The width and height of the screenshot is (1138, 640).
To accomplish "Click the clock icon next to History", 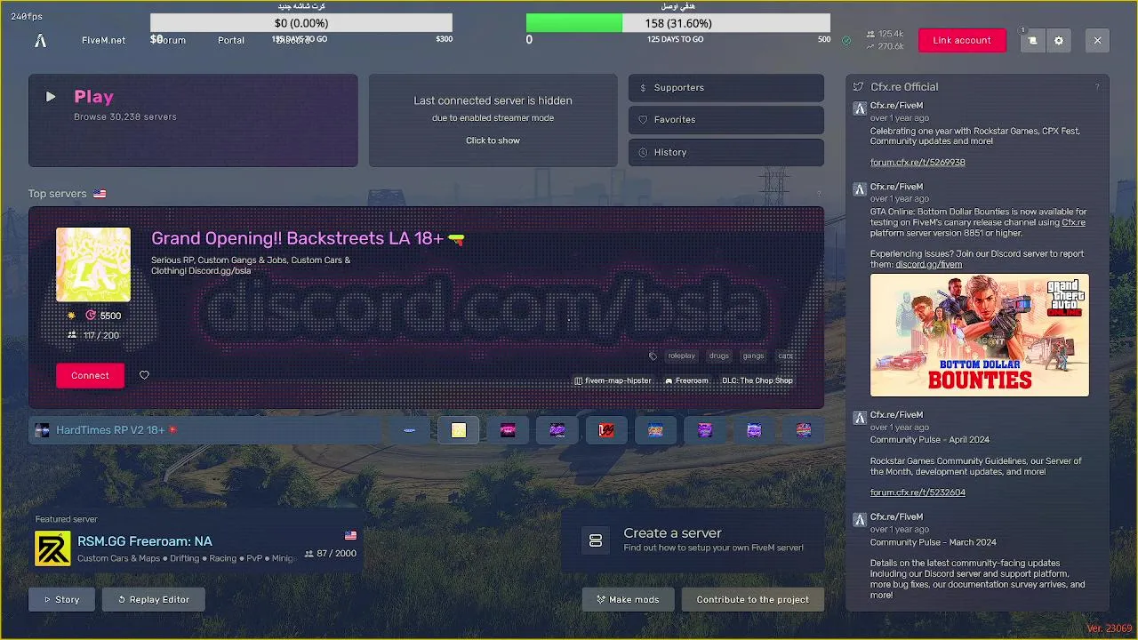I will (643, 152).
